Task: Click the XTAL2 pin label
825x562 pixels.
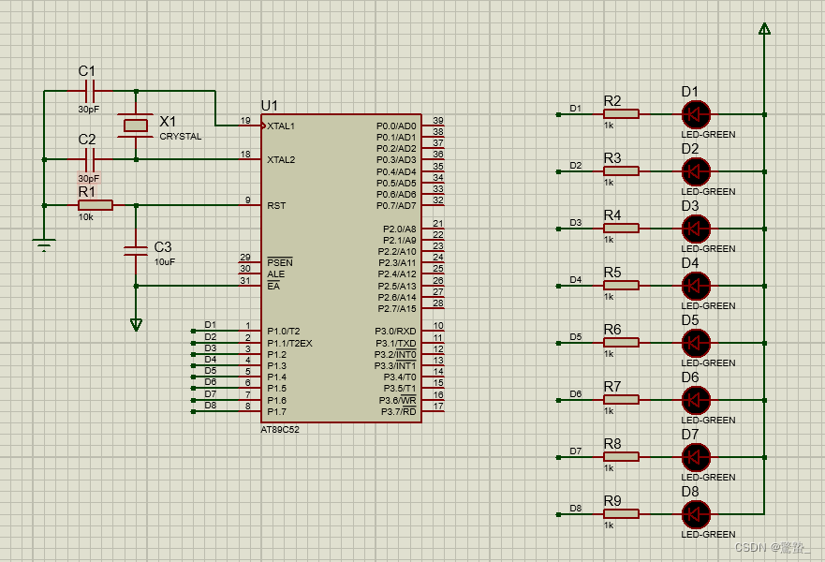Action: tap(281, 159)
